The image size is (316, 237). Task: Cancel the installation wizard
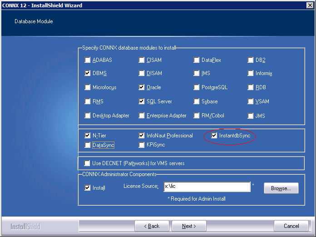291,226
